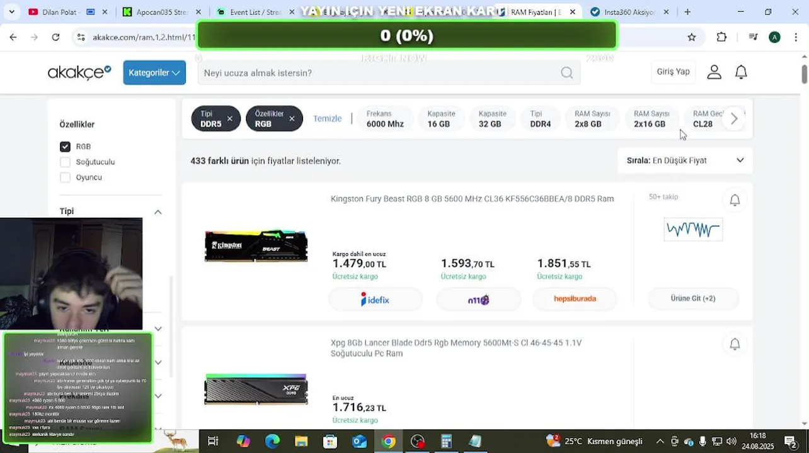Image resolution: width=809 pixels, height=453 pixels.
Task: Check the Soğutuculu checkbox
Action: (65, 162)
